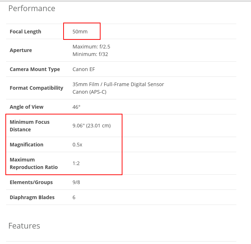
Task: Click the Canon (APS-C) format text
Action: click(x=89, y=92)
